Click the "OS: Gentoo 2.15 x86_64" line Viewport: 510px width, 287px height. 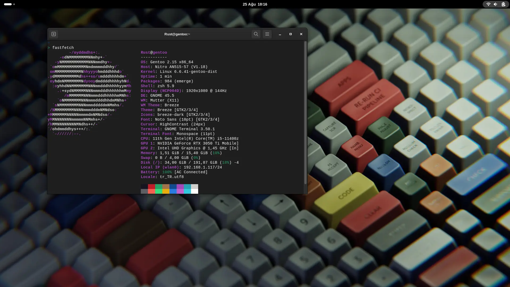tap(167, 62)
